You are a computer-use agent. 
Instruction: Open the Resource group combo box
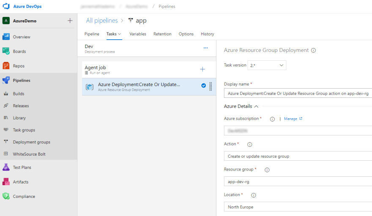(x=298, y=181)
